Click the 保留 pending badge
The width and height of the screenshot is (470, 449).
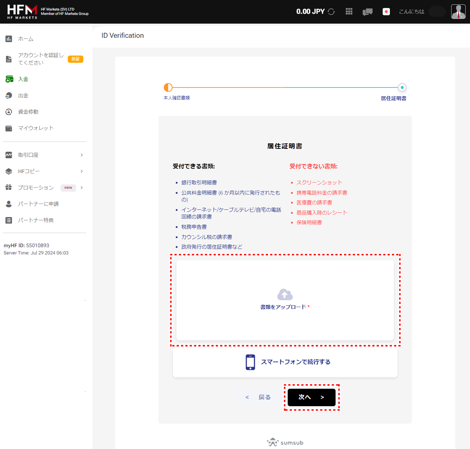[75, 59]
